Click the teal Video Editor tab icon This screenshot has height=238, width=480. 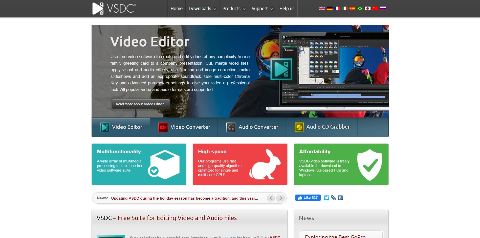pos(104,127)
